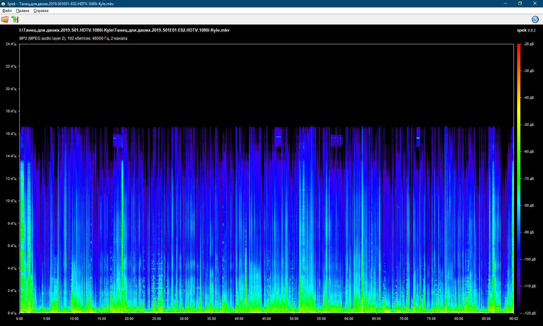The height and width of the screenshot is (326, 543).
Task: Click the Spek app icon in title bar
Action: 3,4
